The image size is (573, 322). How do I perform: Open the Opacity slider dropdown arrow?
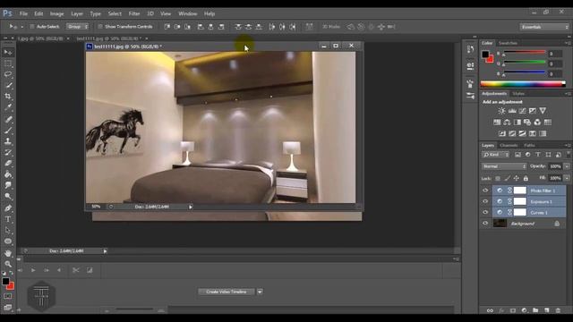567,166
